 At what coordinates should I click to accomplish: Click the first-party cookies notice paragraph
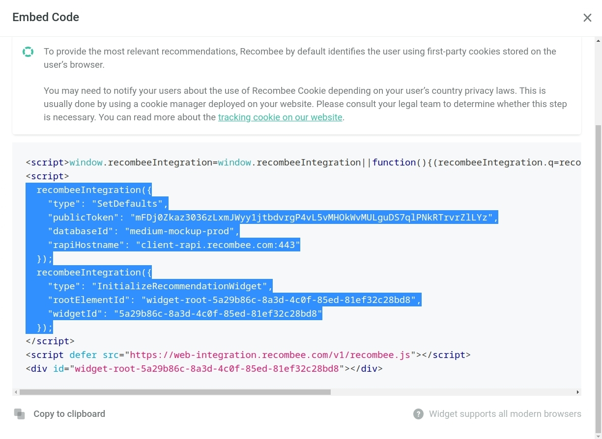[300, 58]
